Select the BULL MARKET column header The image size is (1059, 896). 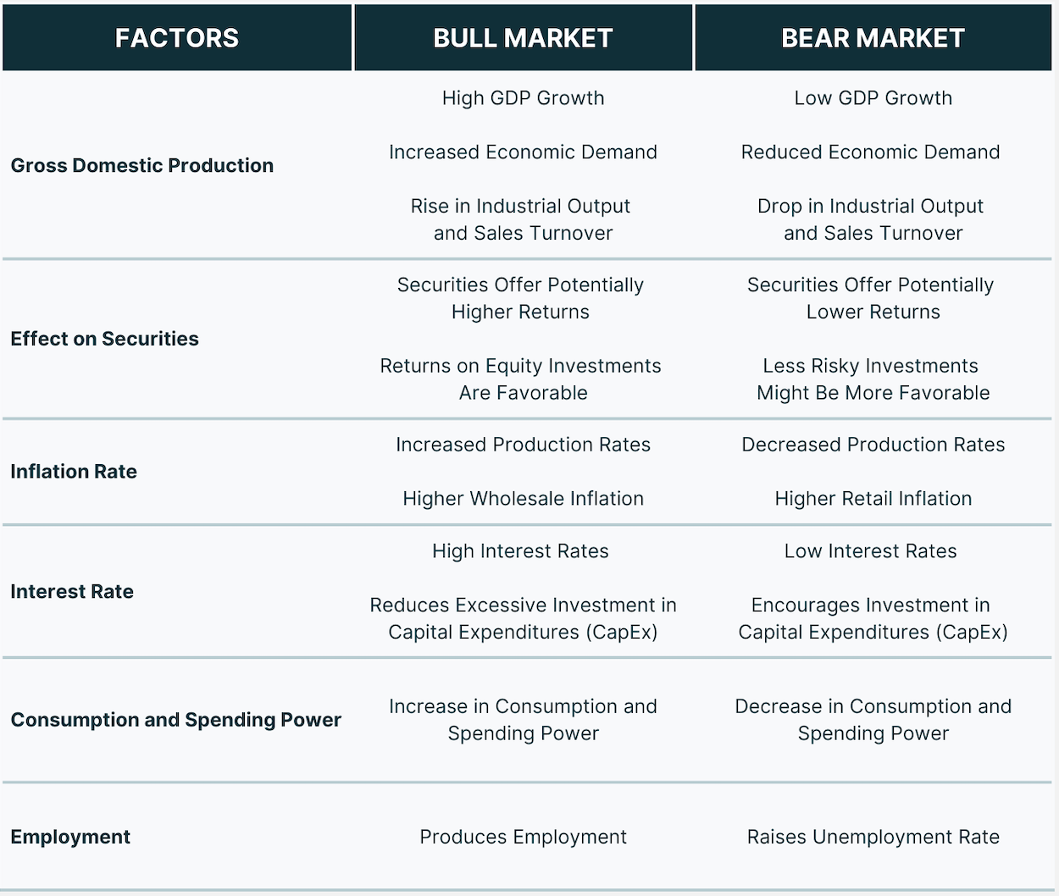[x=523, y=38]
